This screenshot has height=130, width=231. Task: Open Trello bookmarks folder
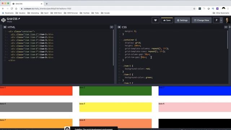[95, 13]
